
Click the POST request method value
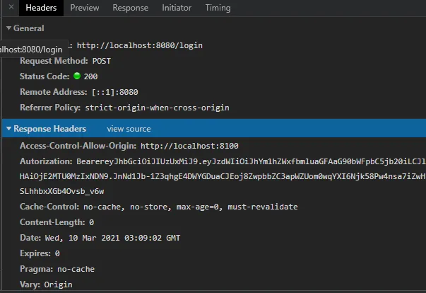101,61
